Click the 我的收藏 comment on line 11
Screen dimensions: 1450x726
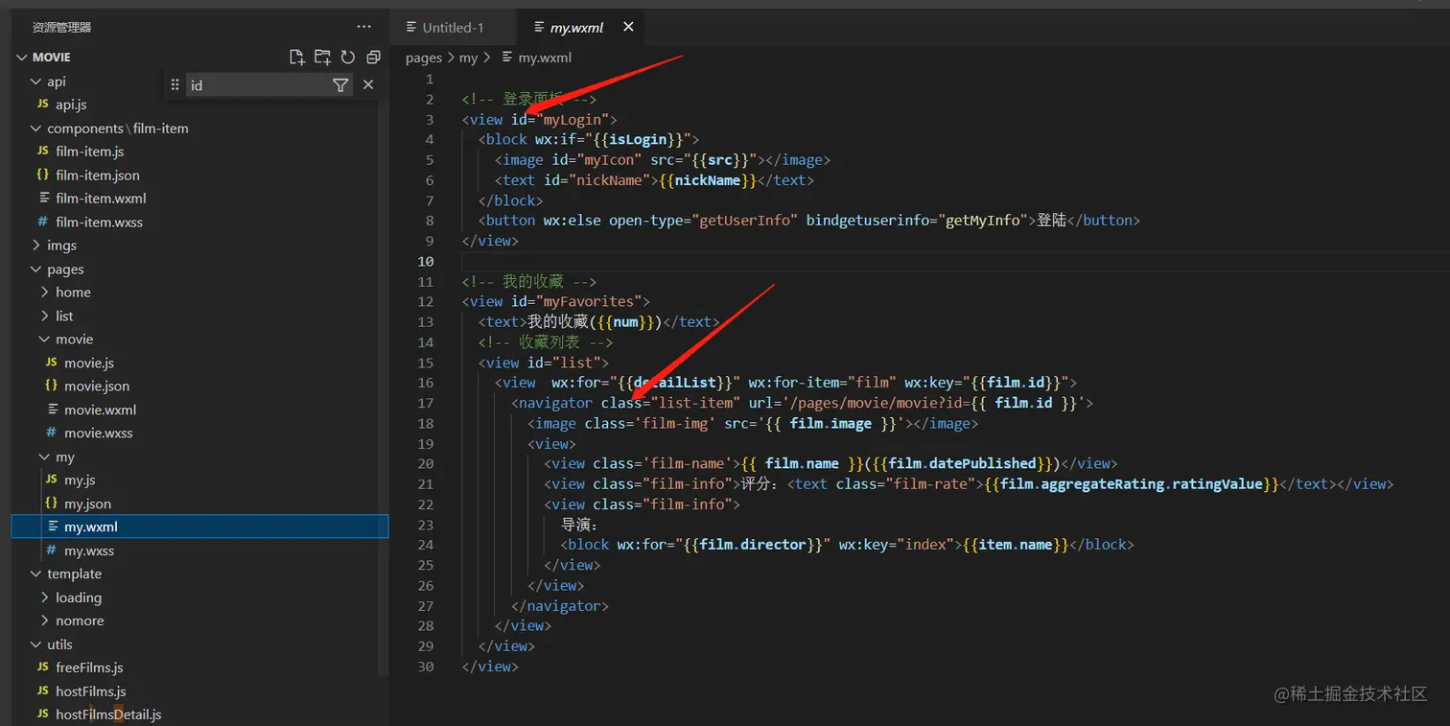(x=529, y=282)
